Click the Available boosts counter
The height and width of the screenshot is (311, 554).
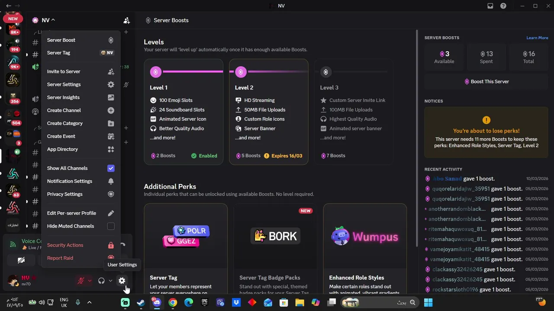[444, 57]
